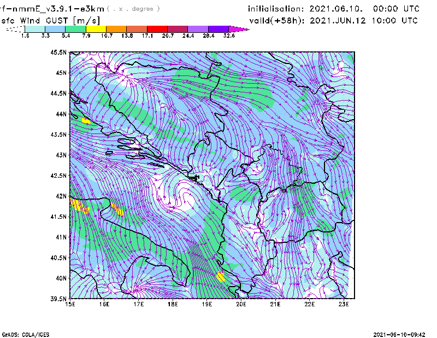Image resolution: width=437 pixels, height=338 pixels.
Task: Click the '10:00 UTC' valid time
Action: 394,21
